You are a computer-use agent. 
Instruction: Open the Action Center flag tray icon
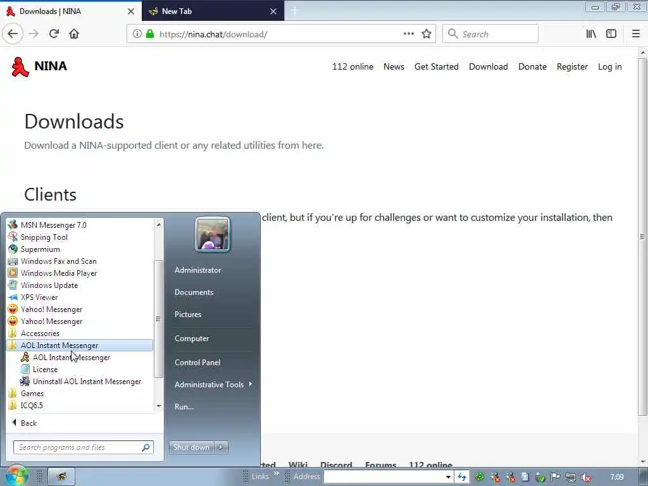[x=555, y=477]
